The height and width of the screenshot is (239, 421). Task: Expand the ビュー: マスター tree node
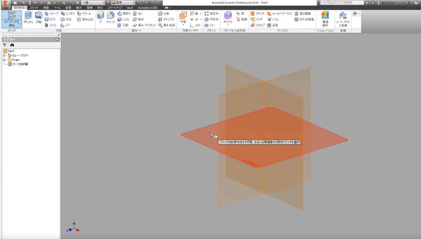[4, 56]
